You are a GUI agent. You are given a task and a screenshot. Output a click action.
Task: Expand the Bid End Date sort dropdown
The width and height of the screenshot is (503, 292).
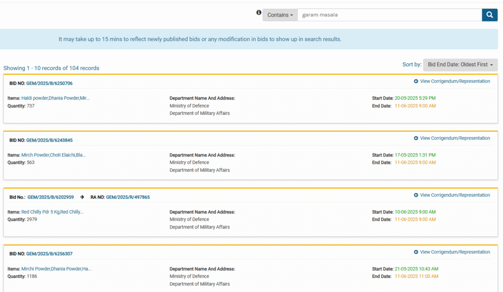(460, 65)
